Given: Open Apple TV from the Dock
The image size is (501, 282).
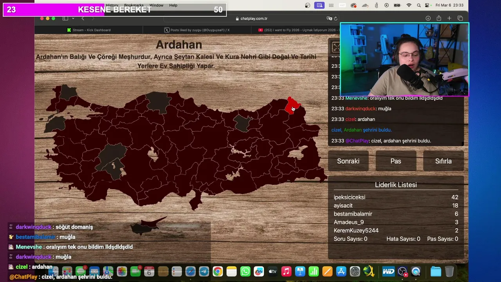Looking at the screenshot, I should 272,271.
